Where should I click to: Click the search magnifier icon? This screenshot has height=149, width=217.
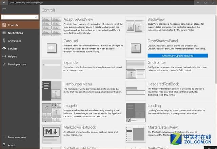click(x=36, y=17)
